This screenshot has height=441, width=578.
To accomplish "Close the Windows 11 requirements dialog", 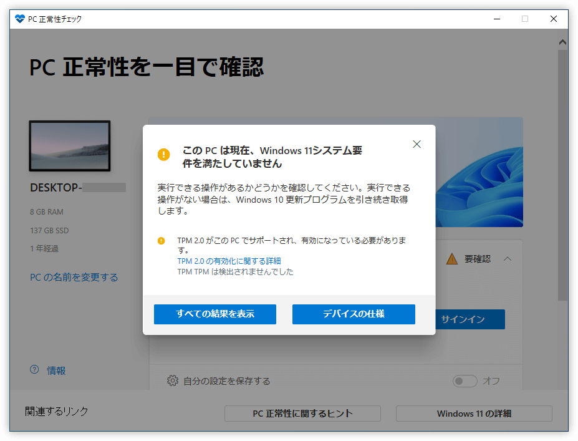I will click(417, 144).
